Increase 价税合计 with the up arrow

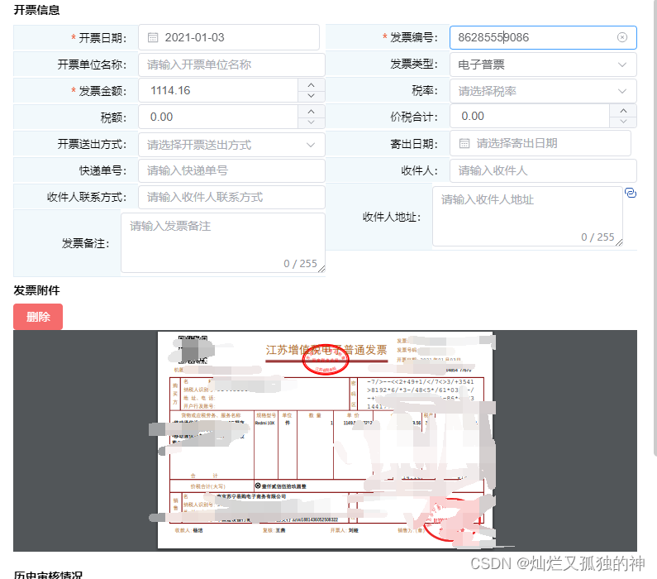click(x=623, y=111)
